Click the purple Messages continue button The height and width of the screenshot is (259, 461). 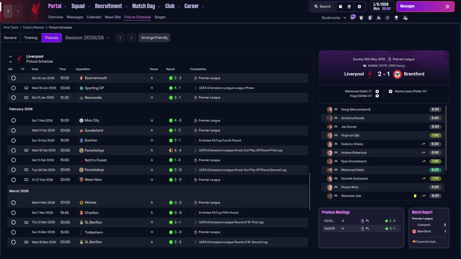coord(425,6)
